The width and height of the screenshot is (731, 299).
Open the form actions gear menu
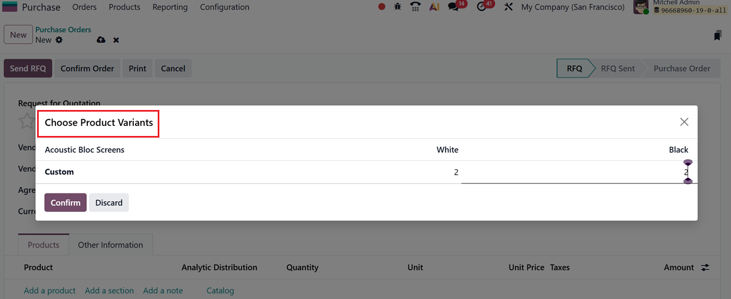pos(59,40)
